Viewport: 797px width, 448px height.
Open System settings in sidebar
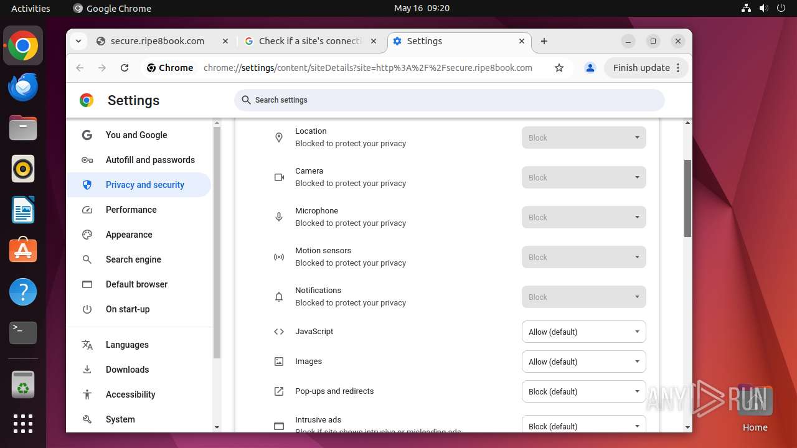coord(139,419)
